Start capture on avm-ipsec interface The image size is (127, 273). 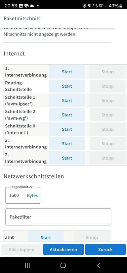click(67, 101)
